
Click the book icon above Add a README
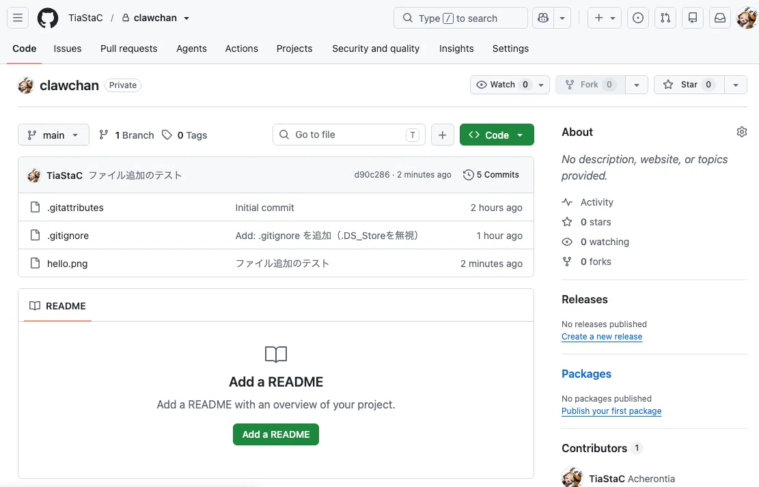click(276, 354)
